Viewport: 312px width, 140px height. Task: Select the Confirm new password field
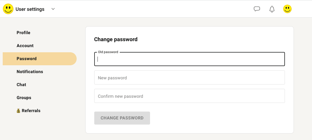[x=190, y=96]
